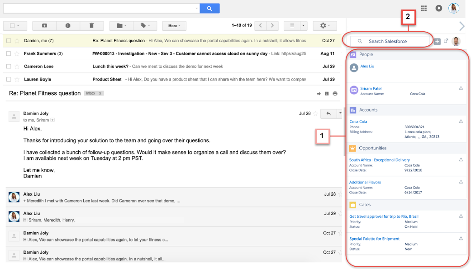This screenshot has height=269, width=471.
Task: Click the Salesforce plus create button
Action: (x=437, y=42)
